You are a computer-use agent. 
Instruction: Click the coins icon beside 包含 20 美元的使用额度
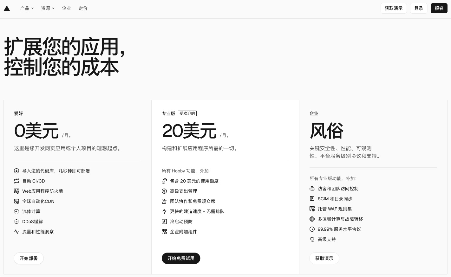pyautogui.click(x=164, y=181)
